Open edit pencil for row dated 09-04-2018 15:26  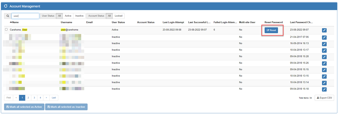tap(324, 64)
